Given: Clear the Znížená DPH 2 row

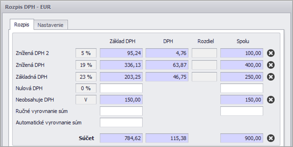Looking at the screenshot, I should coord(271,53).
